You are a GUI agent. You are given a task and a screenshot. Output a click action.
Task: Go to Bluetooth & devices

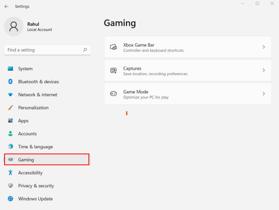point(47,82)
